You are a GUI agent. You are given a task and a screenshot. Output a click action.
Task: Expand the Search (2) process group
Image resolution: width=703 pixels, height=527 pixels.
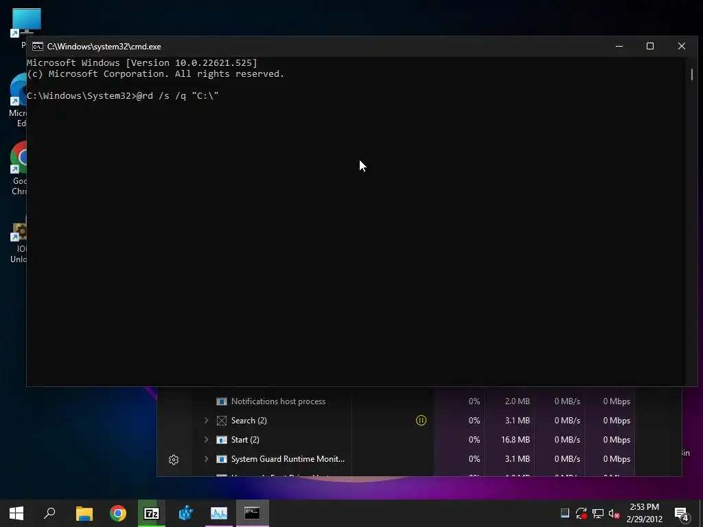tap(206, 421)
